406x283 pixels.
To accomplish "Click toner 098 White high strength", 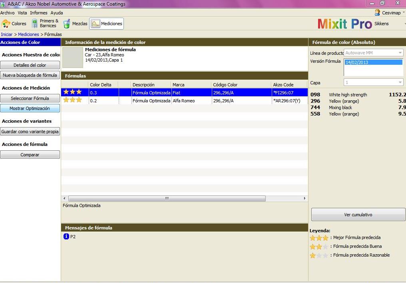I will click(x=358, y=94).
